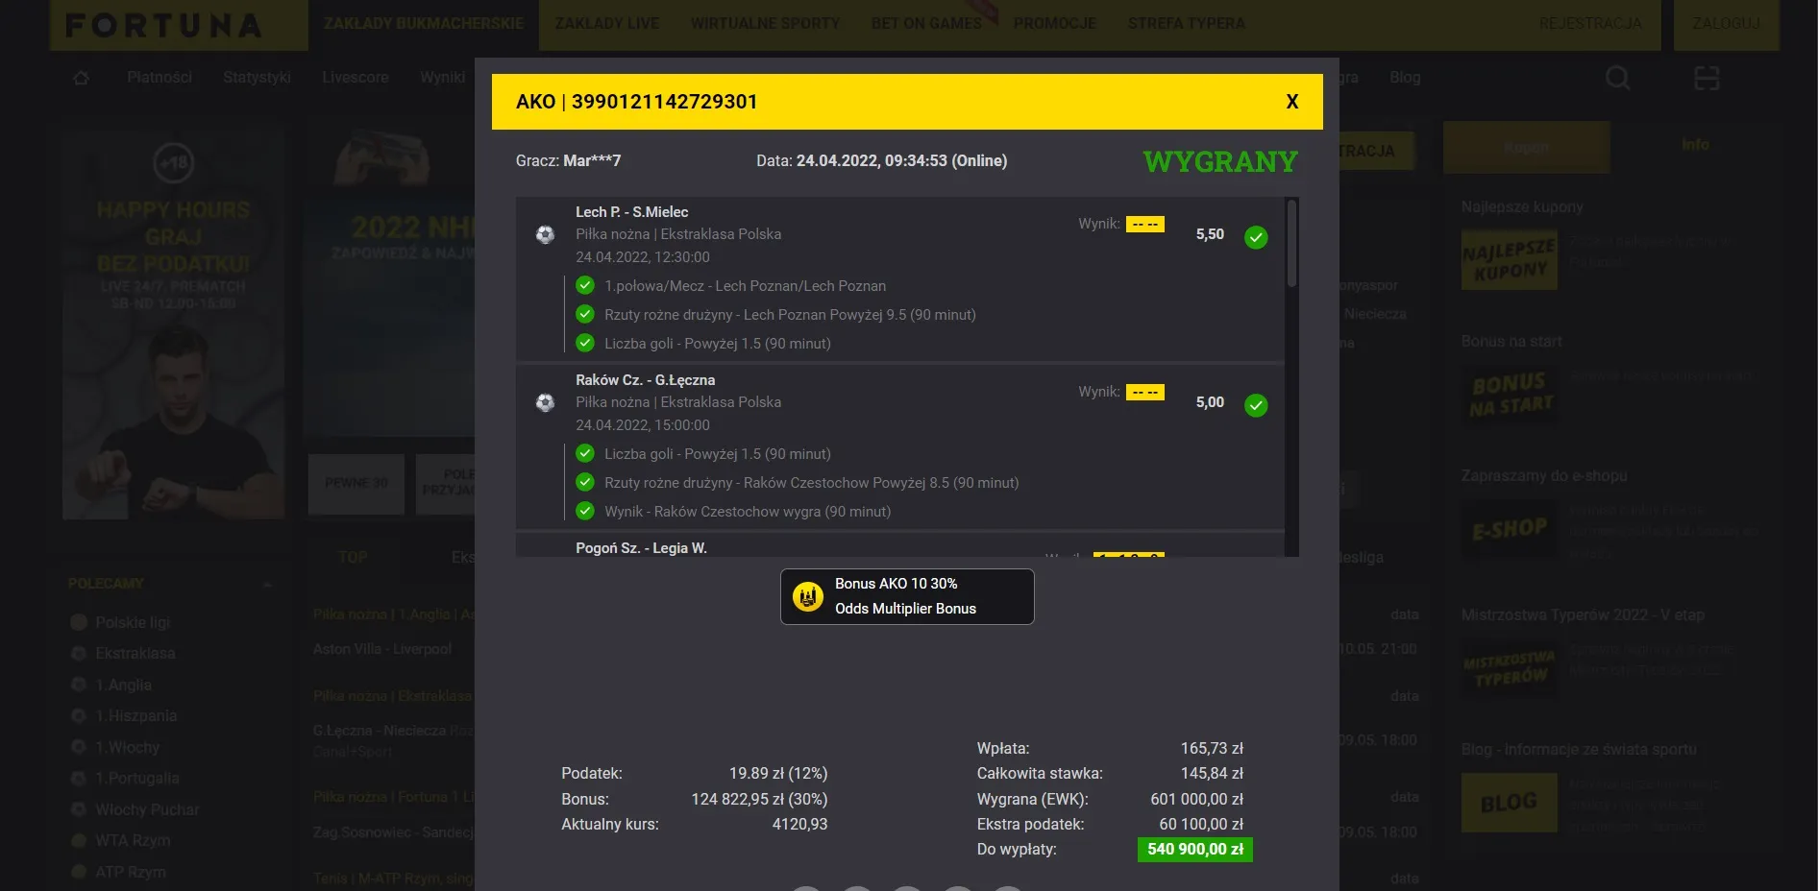Select 1.Portugalia in sidebar
This screenshot has height=891, width=1818.
point(136,778)
